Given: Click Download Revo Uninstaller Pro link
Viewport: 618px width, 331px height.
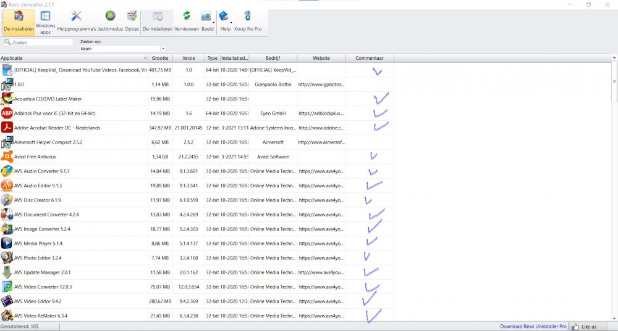Looking at the screenshot, I should (531, 326).
